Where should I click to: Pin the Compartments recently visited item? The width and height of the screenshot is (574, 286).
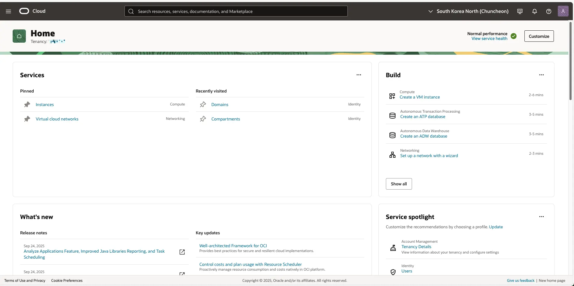pyautogui.click(x=203, y=119)
